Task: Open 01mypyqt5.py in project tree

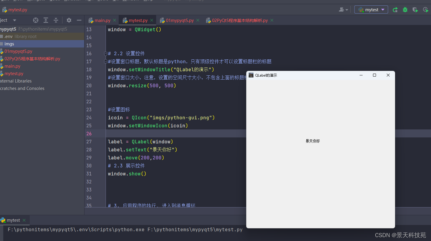Action: click(18, 51)
